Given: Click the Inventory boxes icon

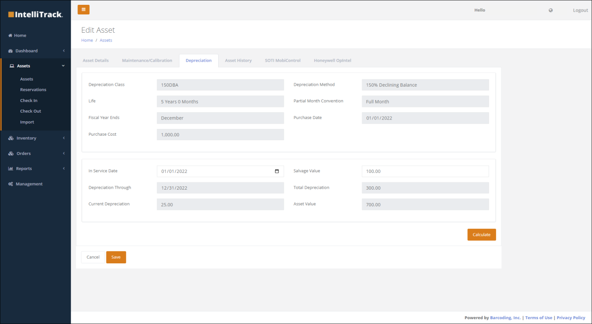Looking at the screenshot, I should click(11, 138).
